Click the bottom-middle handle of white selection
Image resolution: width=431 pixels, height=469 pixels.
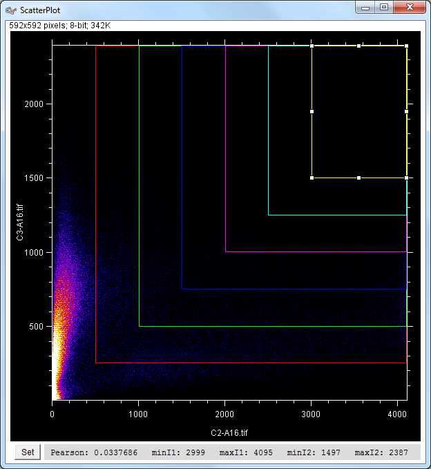(x=358, y=178)
